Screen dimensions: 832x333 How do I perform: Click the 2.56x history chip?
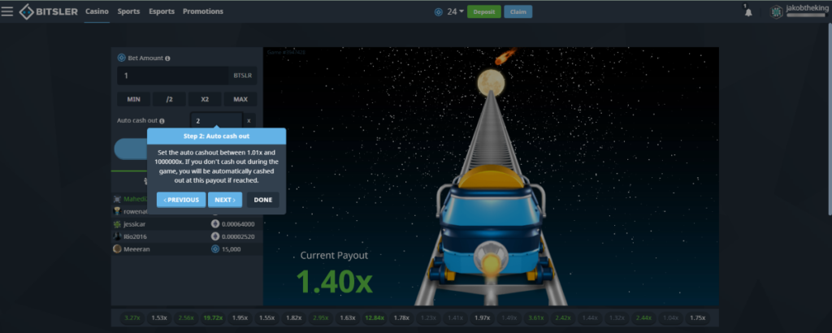pyautogui.click(x=186, y=318)
